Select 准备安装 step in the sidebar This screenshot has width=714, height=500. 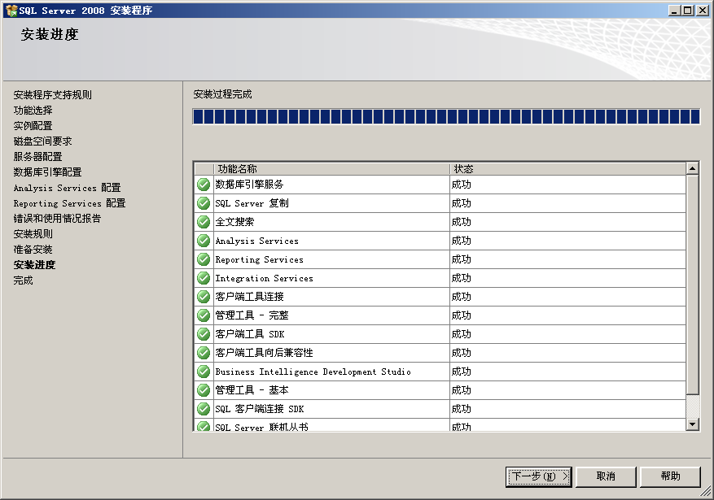(x=33, y=249)
